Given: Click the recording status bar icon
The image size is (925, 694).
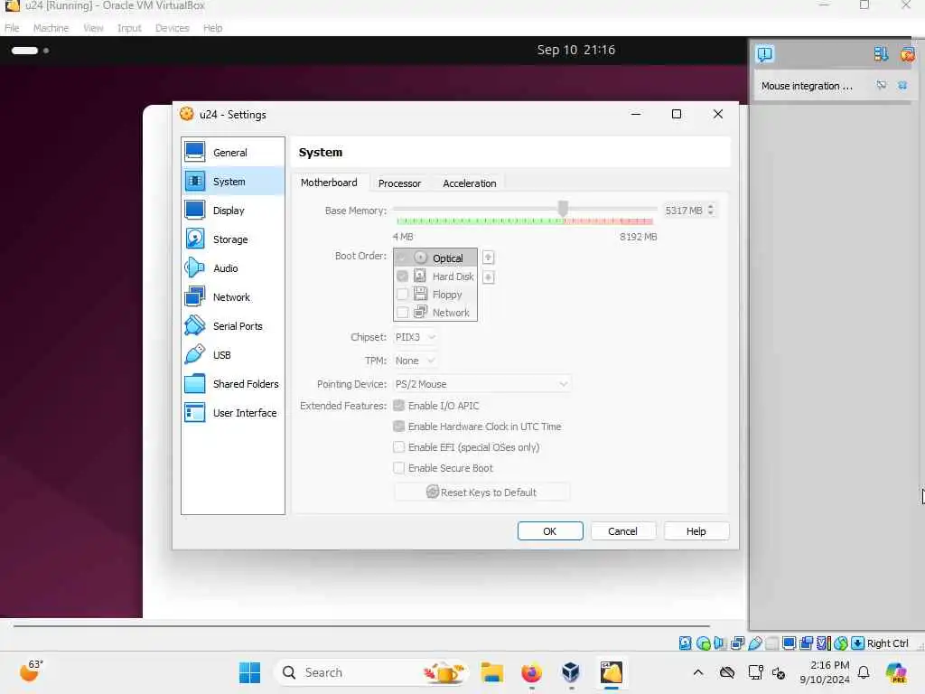Looking at the screenshot, I should pos(807,643).
